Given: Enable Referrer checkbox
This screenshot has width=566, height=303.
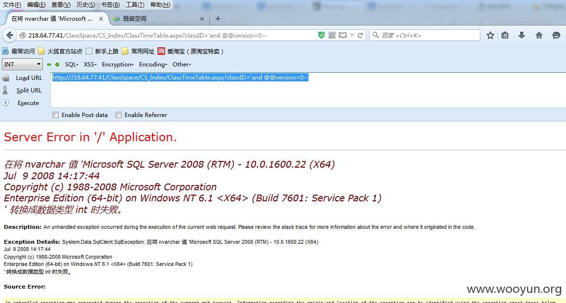Looking at the screenshot, I should coord(118,115).
